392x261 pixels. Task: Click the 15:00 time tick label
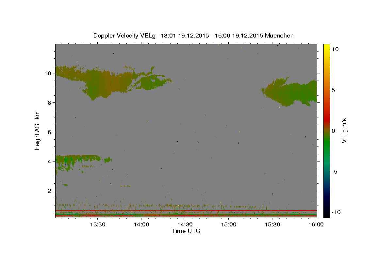[x=229, y=224]
